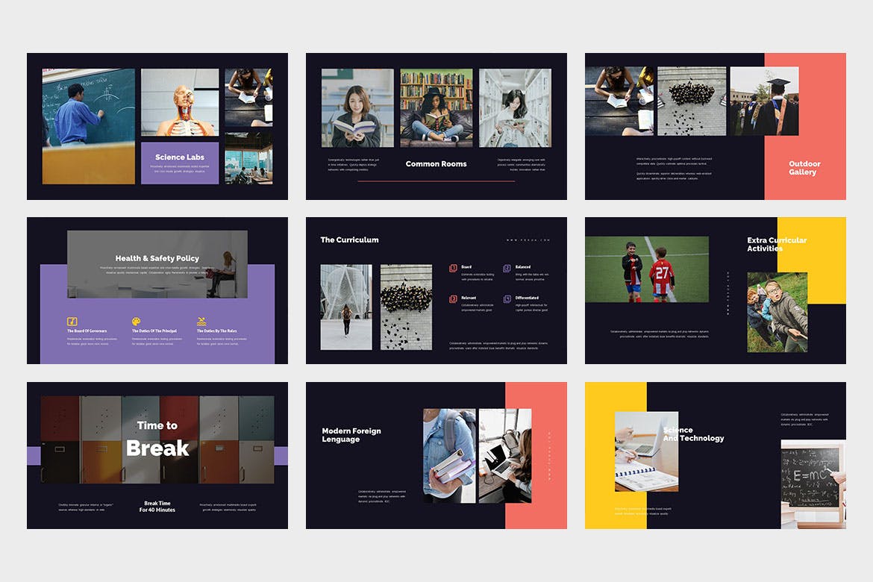
Task: Click the Extra Curricular Activities heading
Action: tap(776, 245)
